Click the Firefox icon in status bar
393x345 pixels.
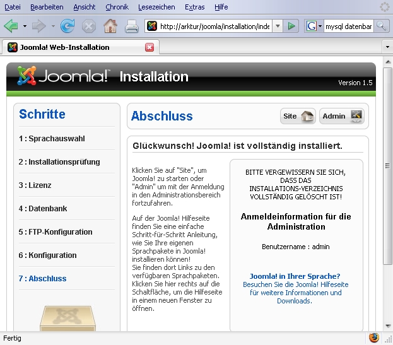click(374, 337)
